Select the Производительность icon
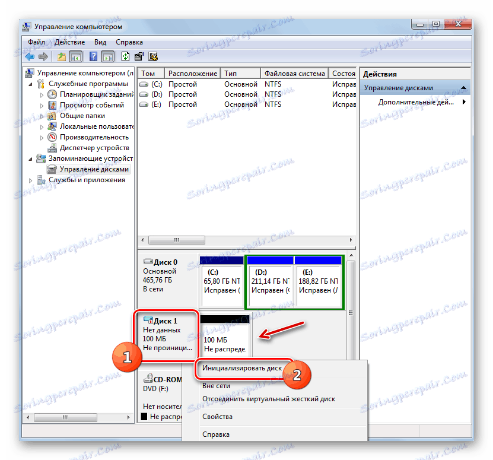The image size is (493, 460). (x=52, y=137)
